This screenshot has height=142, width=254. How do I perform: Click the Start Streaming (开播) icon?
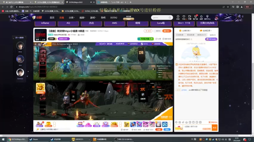pos(190,17)
